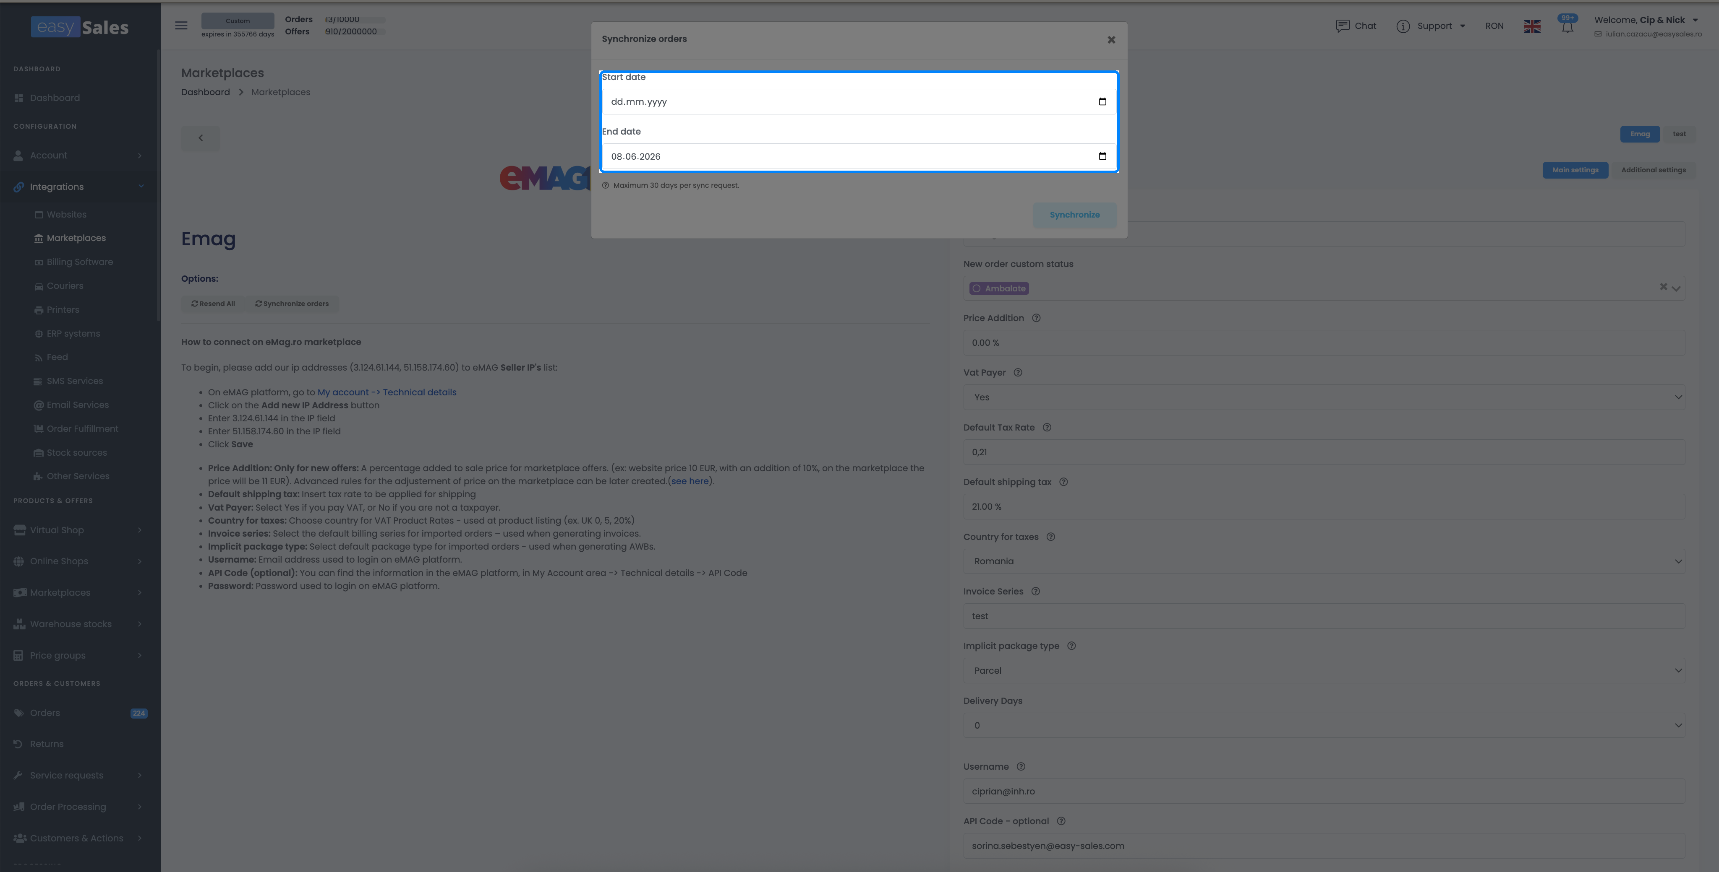This screenshot has width=1719, height=872.
Task: Click the Other Services puzzle icon
Action: pos(39,477)
